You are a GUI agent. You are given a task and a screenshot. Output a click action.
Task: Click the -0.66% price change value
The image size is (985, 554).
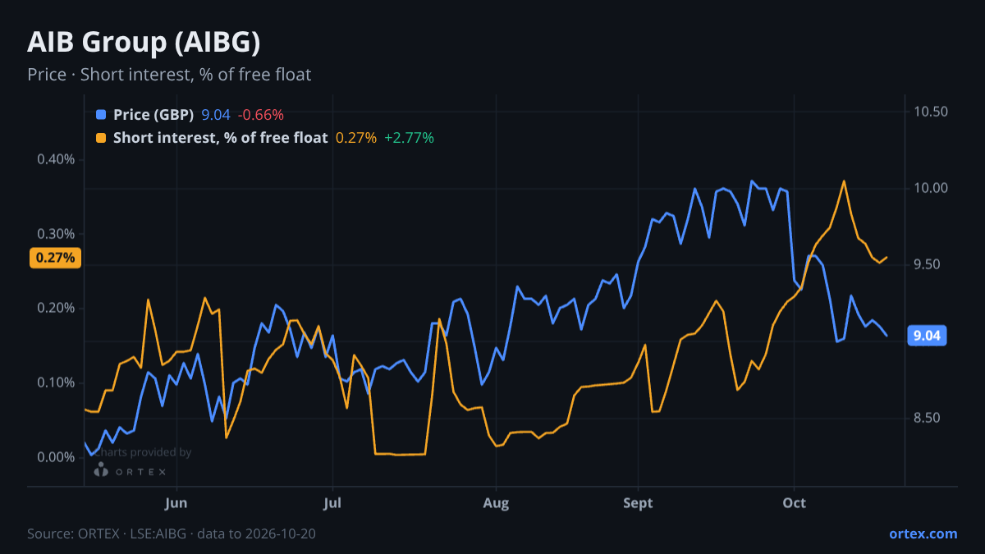260,115
